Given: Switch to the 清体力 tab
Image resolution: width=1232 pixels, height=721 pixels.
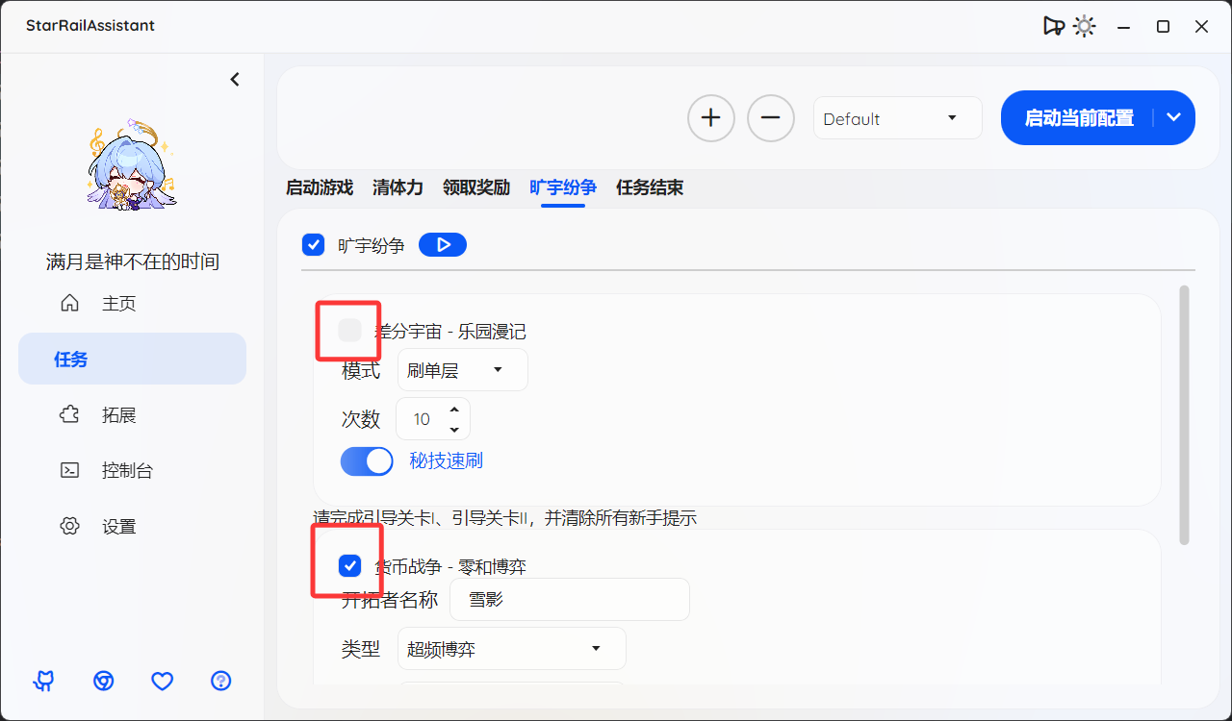Looking at the screenshot, I should (398, 187).
